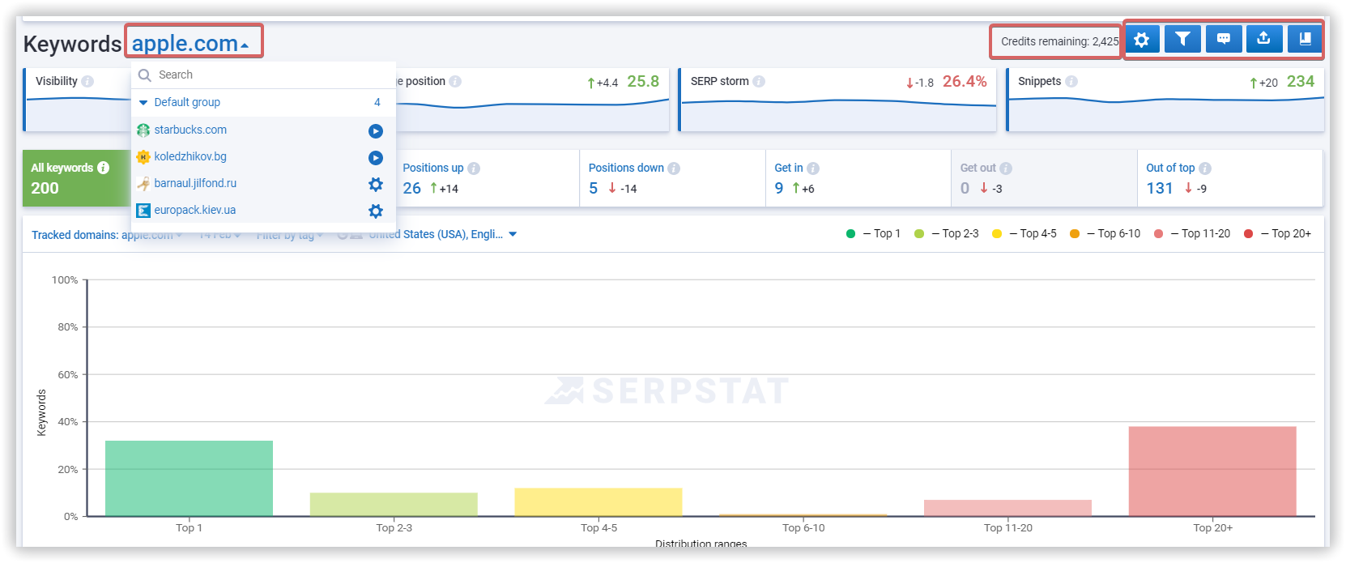This screenshot has height=563, width=1346.
Task: Toggle Top 20+ legend series
Action: 1277,233
